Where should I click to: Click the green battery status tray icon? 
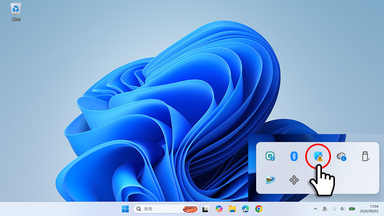(x=352, y=208)
